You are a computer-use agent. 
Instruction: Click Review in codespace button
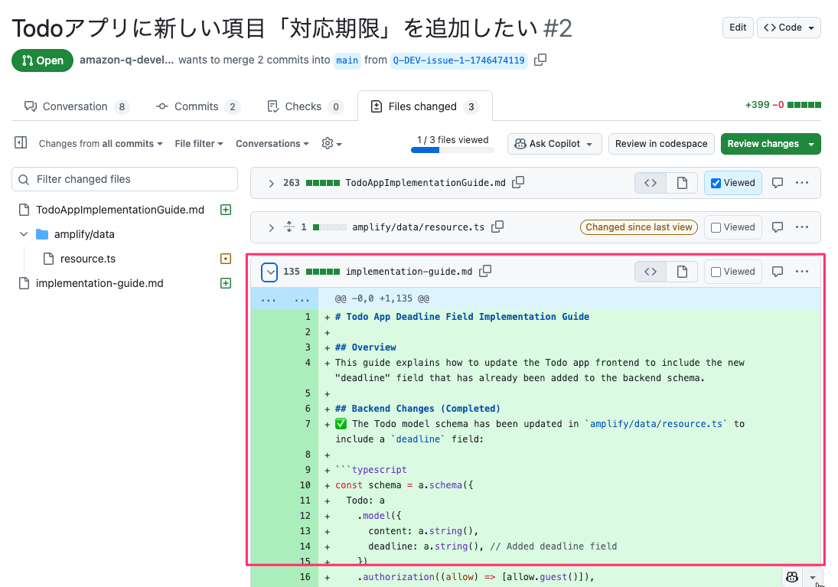coord(661,144)
